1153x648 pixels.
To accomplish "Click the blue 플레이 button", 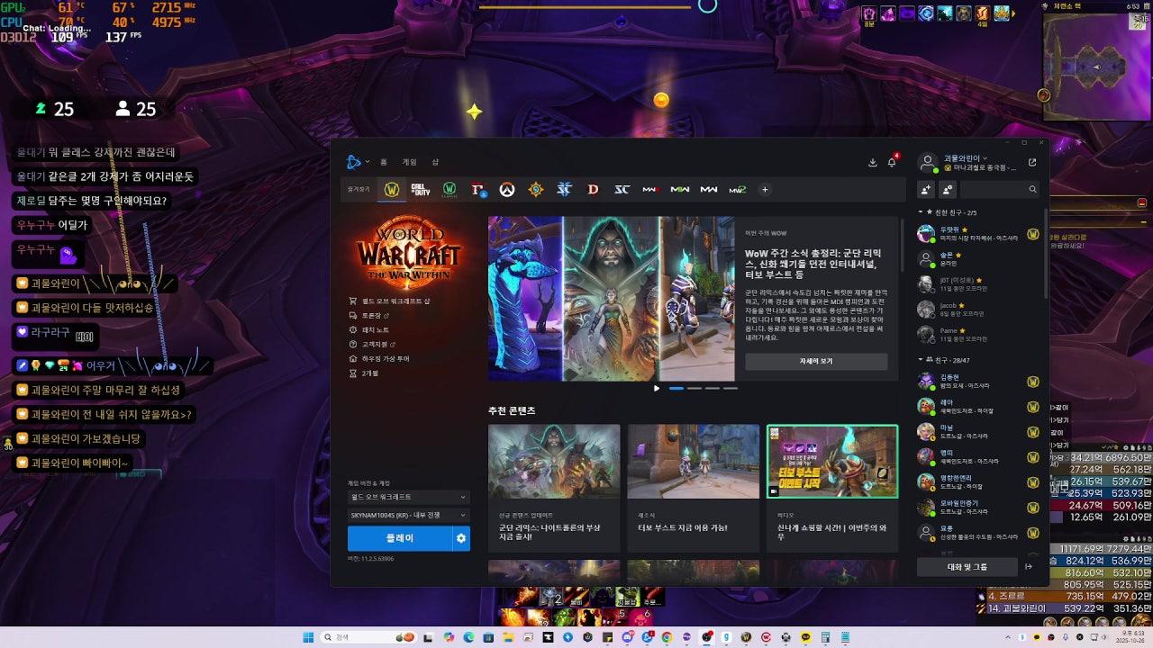I will click(x=400, y=538).
